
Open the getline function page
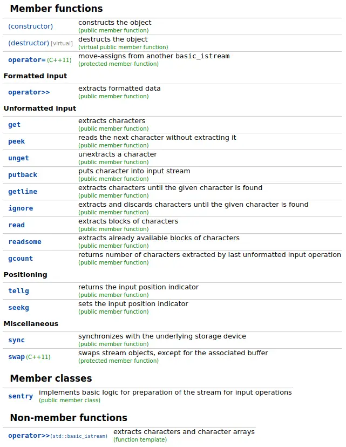[23, 192]
